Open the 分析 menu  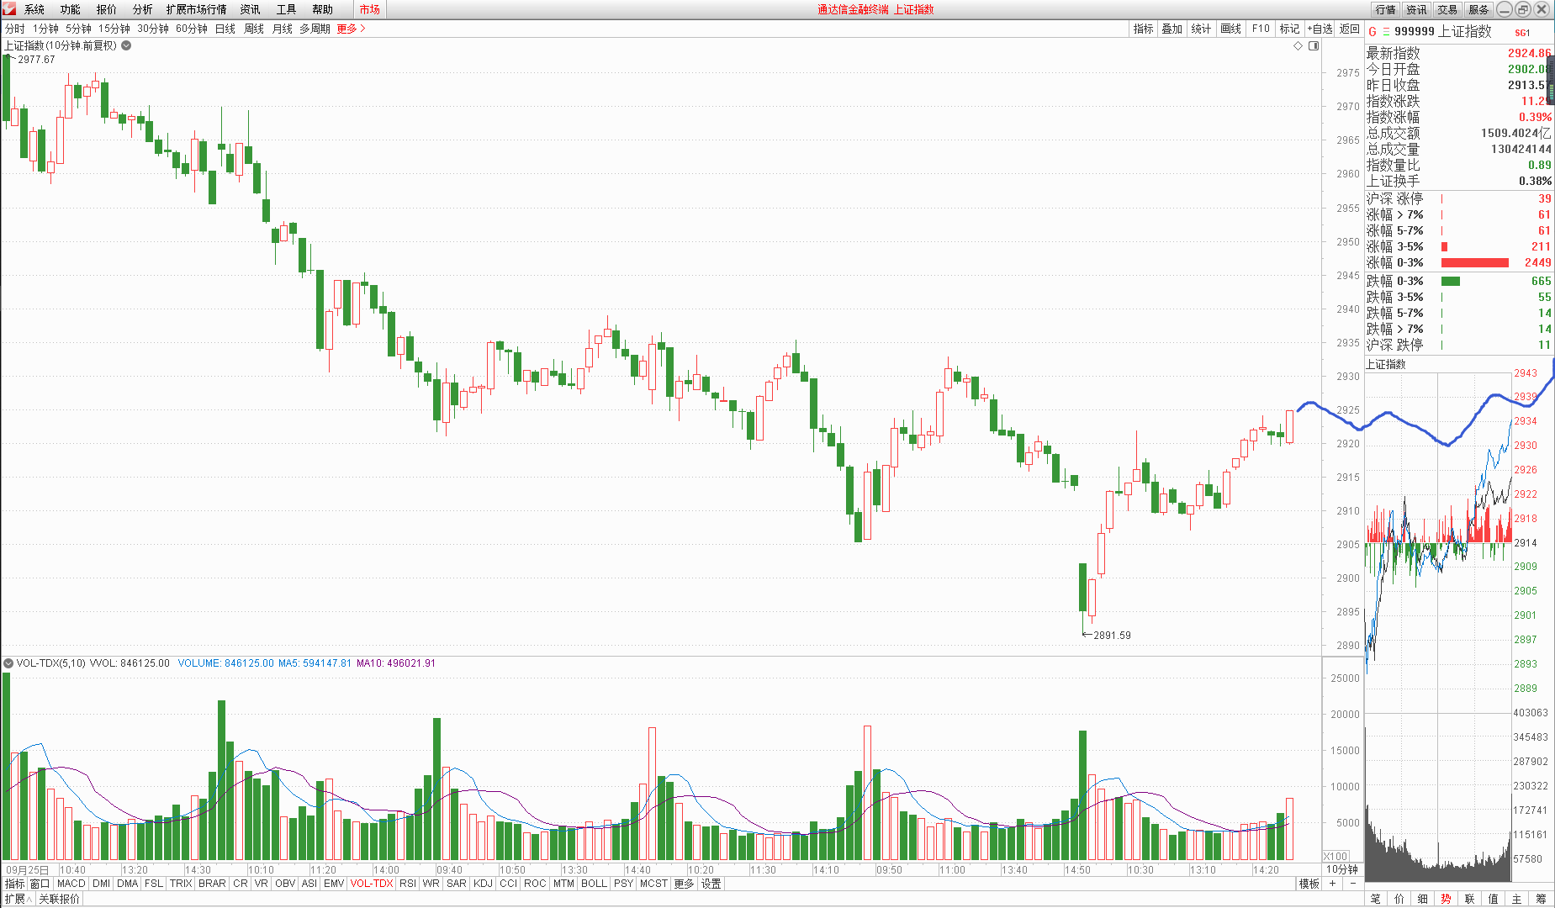tap(142, 9)
